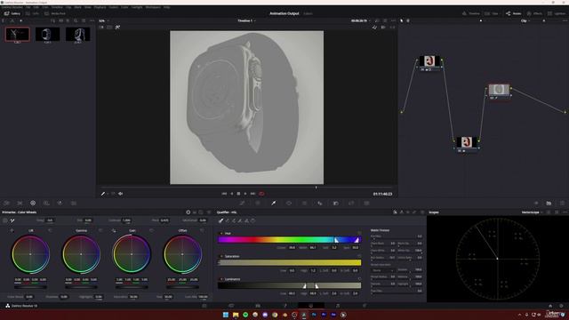Open the gallery options menu

(x=92, y=20)
